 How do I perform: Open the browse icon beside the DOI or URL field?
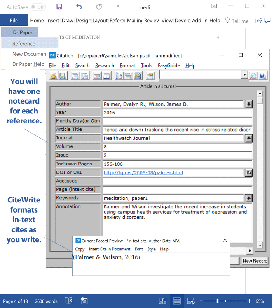click(249, 172)
